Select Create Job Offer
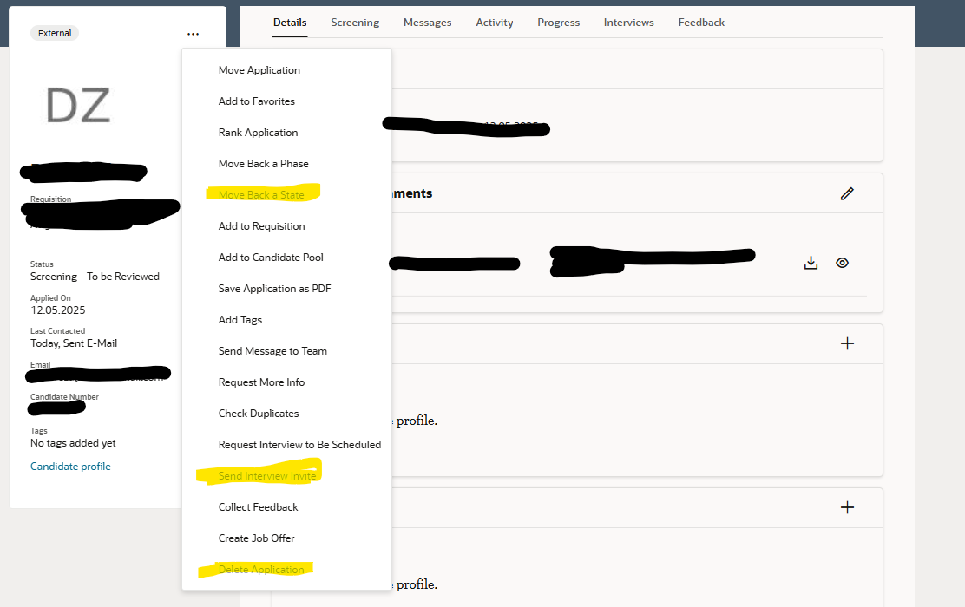The height and width of the screenshot is (607, 965). (256, 538)
